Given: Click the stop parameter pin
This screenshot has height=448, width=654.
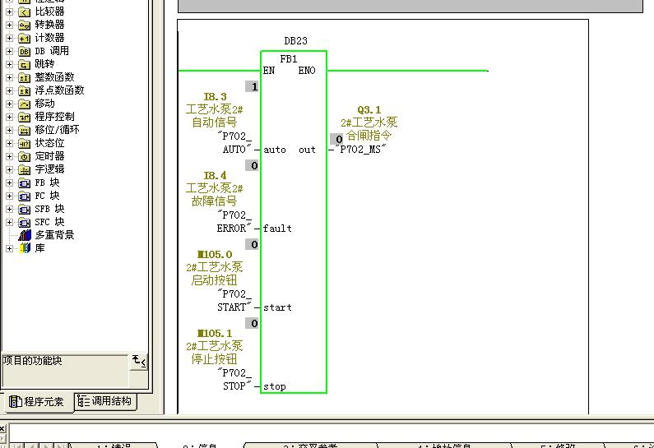Looking at the screenshot, I should coord(275,386).
